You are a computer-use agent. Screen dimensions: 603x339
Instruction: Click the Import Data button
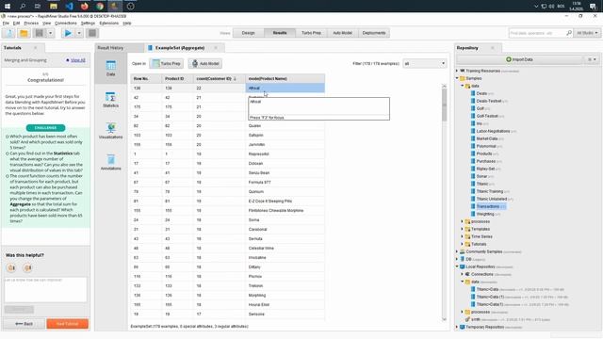pyautogui.click(x=519, y=59)
